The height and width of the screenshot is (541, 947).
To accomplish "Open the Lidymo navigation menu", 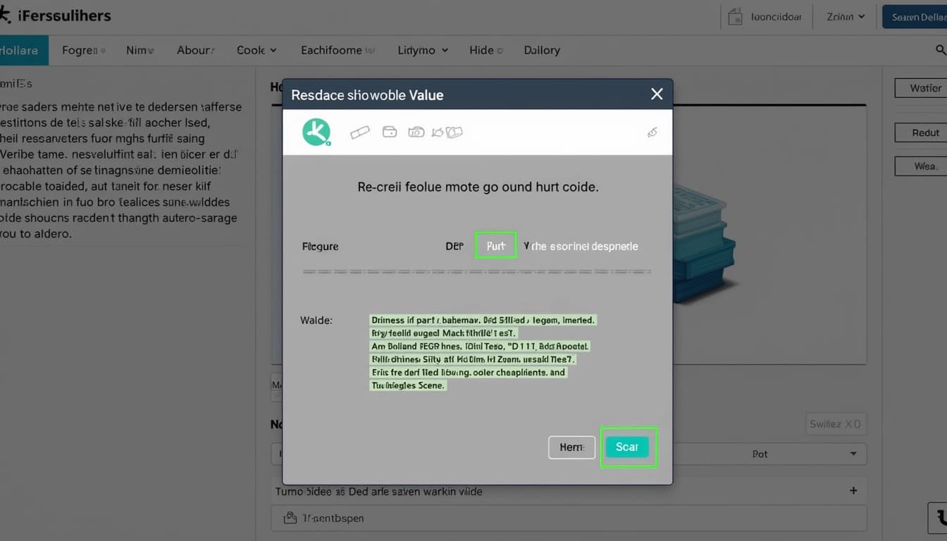I will (423, 50).
